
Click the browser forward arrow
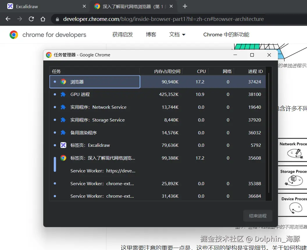[x=19, y=19]
